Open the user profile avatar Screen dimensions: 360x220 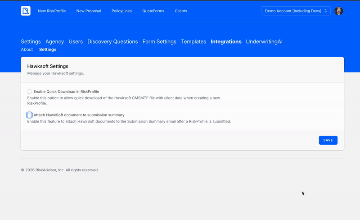point(338,11)
